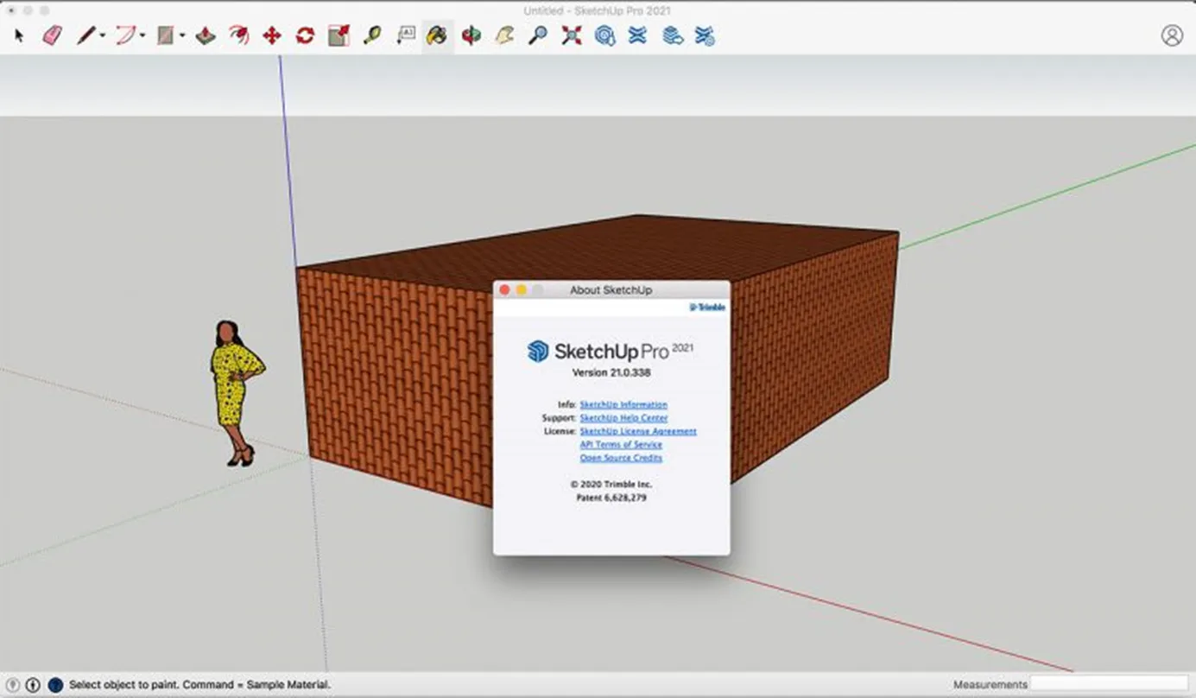The height and width of the screenshot is (698, 1196).
Task: Choose the Rotate tool
Action: (x=306, y=35)
